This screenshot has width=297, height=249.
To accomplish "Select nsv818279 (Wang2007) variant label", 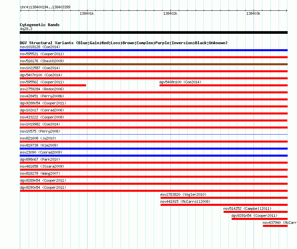I will coord(40,173).
